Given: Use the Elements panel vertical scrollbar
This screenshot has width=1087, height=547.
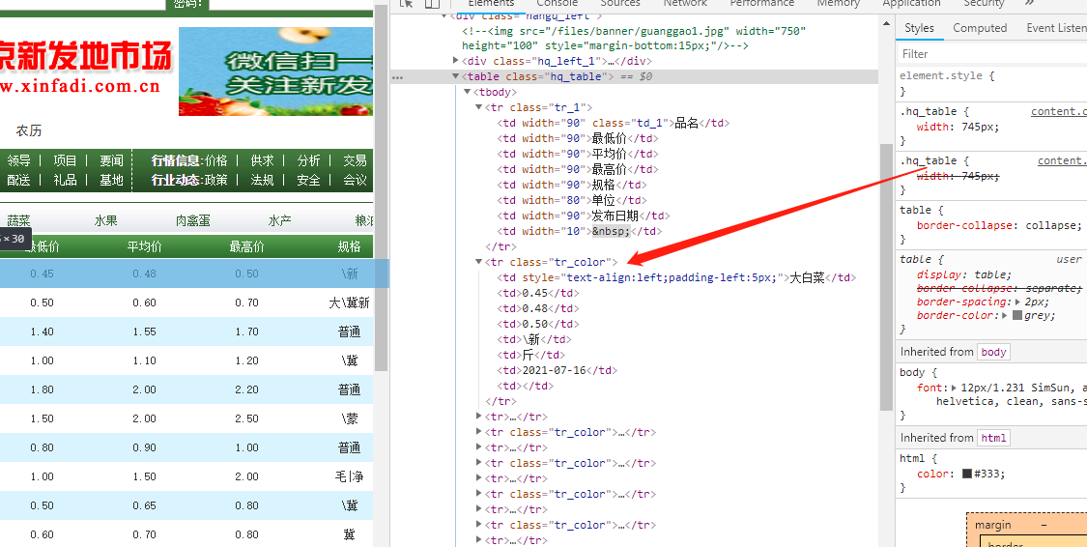Looking at the screenshot, I should pyautogui.click(x=887, y=277).
